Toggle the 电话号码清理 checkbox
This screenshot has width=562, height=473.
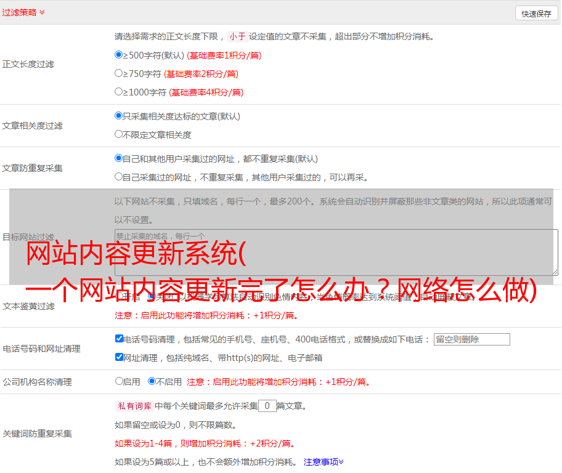(120, 339)
